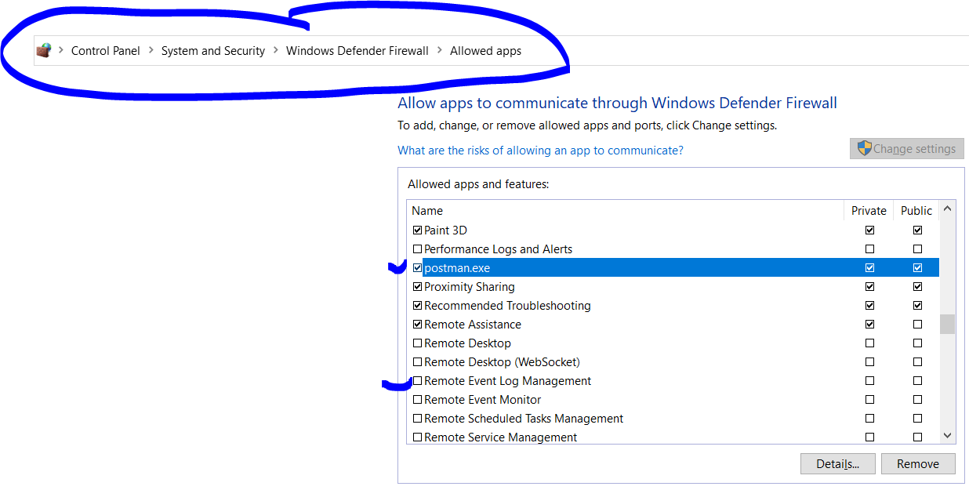This screenshot has width=969, height=490.
Task: Click chevron after Control Panel breadcrumb
Action: click(x=151, y=50)
